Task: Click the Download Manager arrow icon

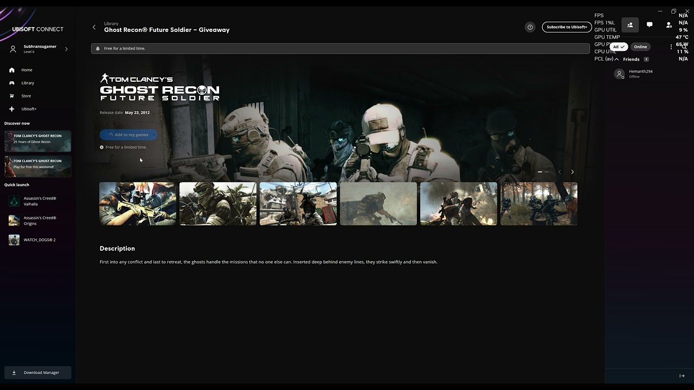Action: (14, 373)
